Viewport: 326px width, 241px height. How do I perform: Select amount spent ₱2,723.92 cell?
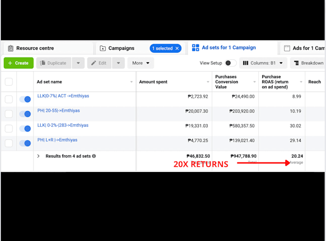tap(198, 97)
